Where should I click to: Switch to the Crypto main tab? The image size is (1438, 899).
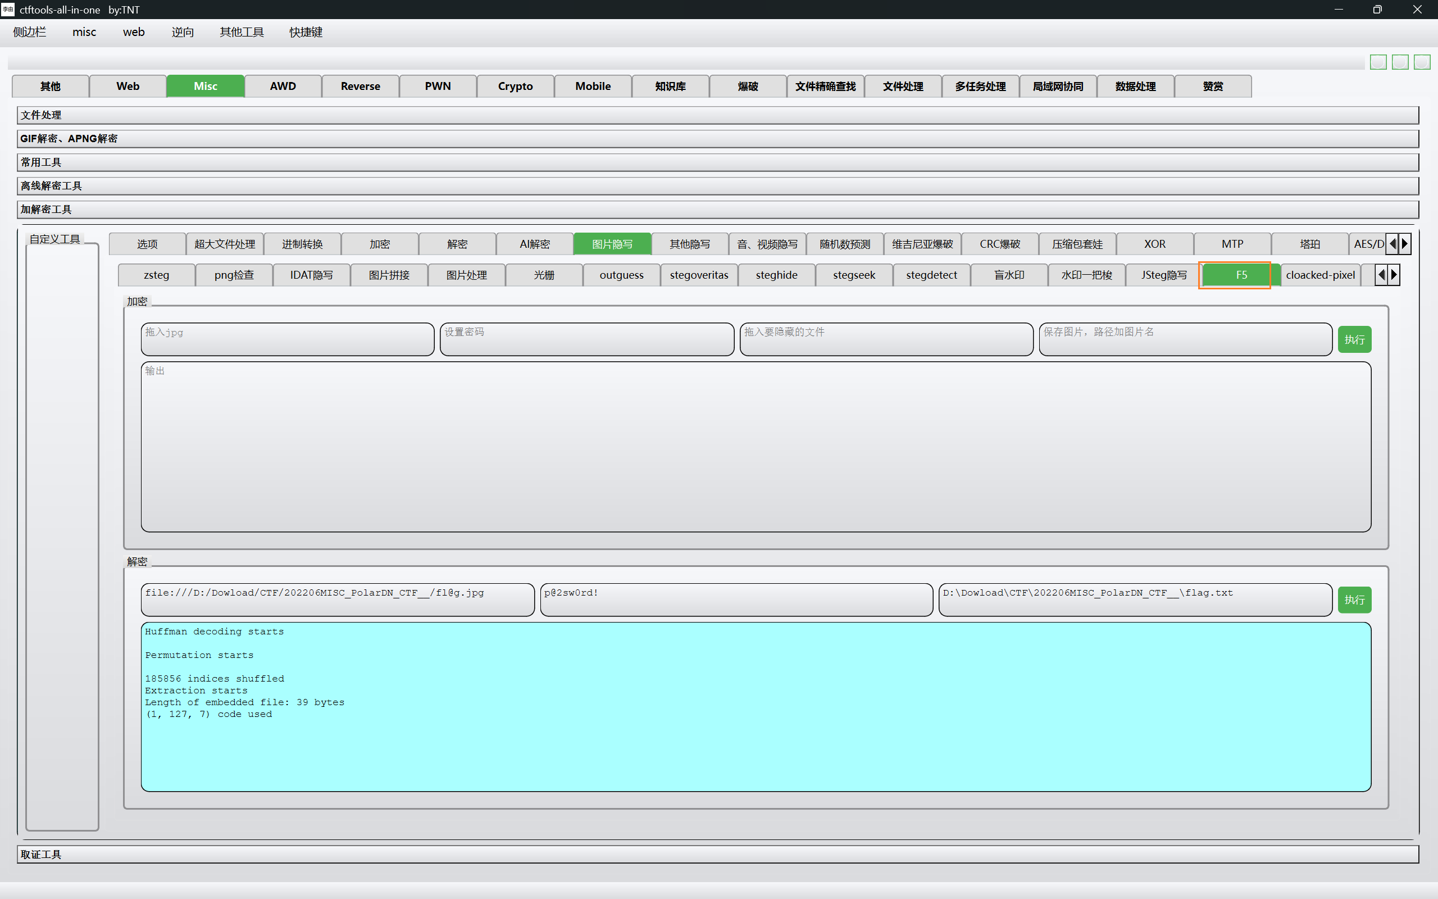click(515, 86)
